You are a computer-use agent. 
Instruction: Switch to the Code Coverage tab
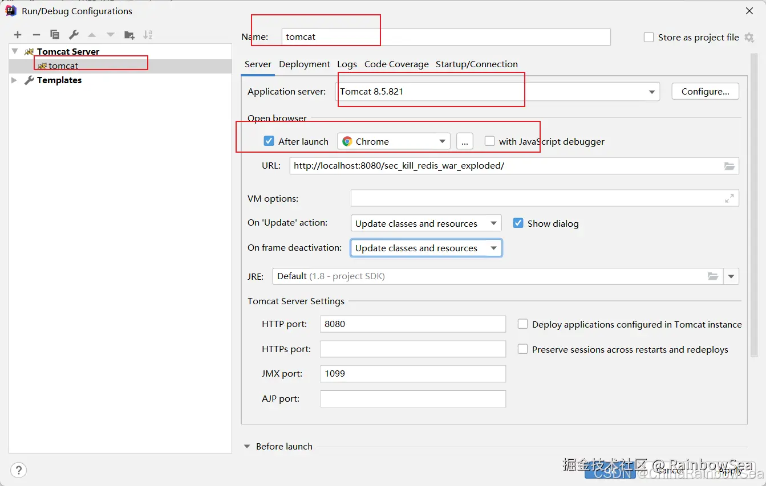pyautogui.click(x=396, y=64)
